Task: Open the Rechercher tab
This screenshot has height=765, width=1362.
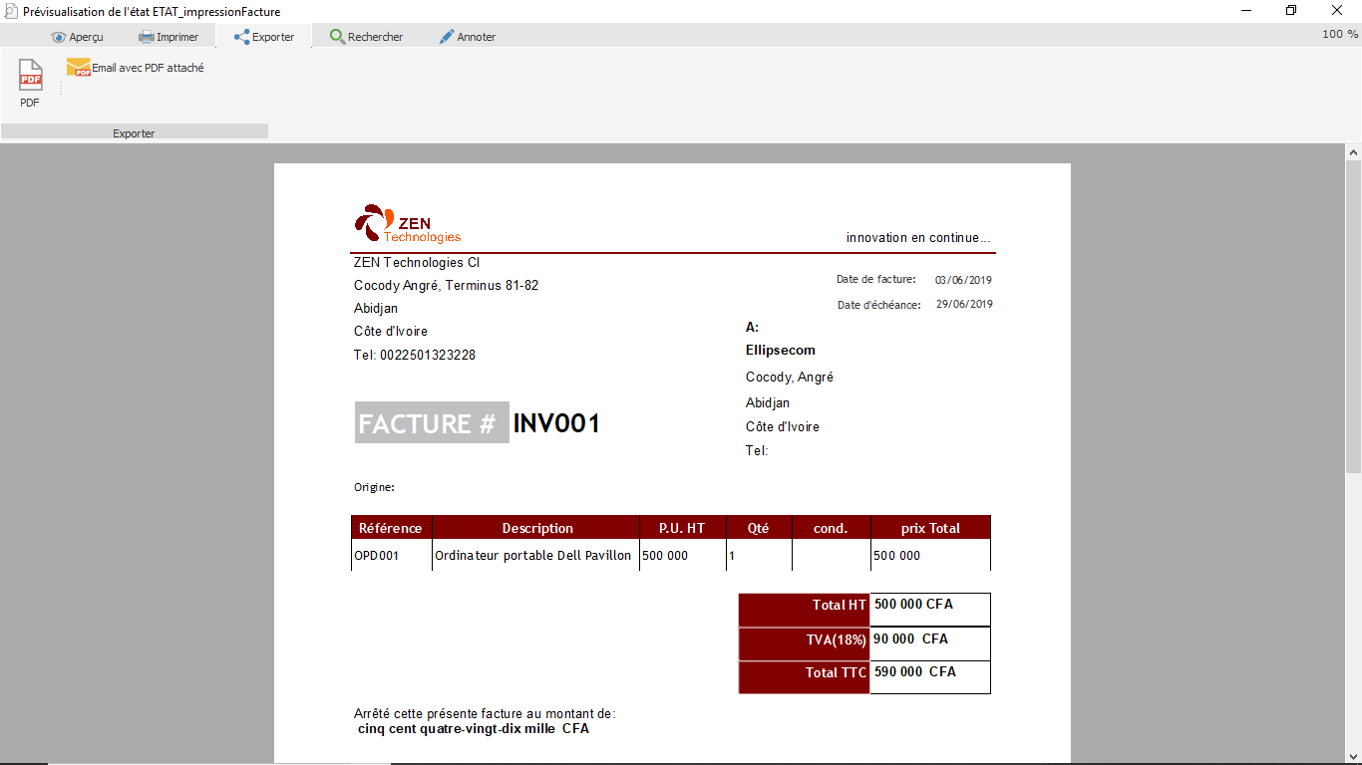Action: [366, 37]
